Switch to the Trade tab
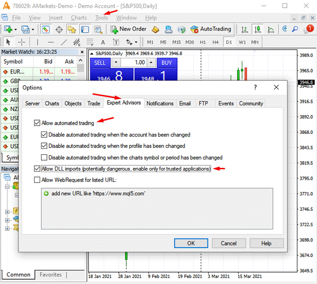This screenshot has height=284, width=317. [93, 104]
